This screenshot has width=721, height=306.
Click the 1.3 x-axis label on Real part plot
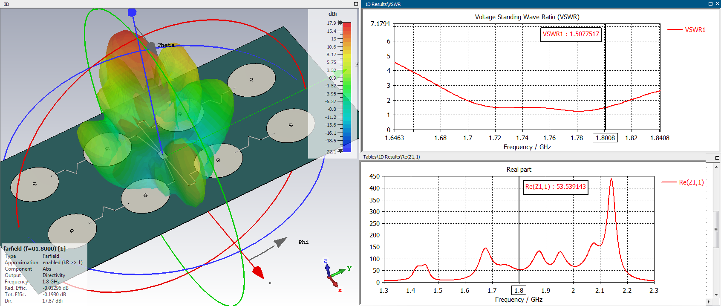pos(384,291)
